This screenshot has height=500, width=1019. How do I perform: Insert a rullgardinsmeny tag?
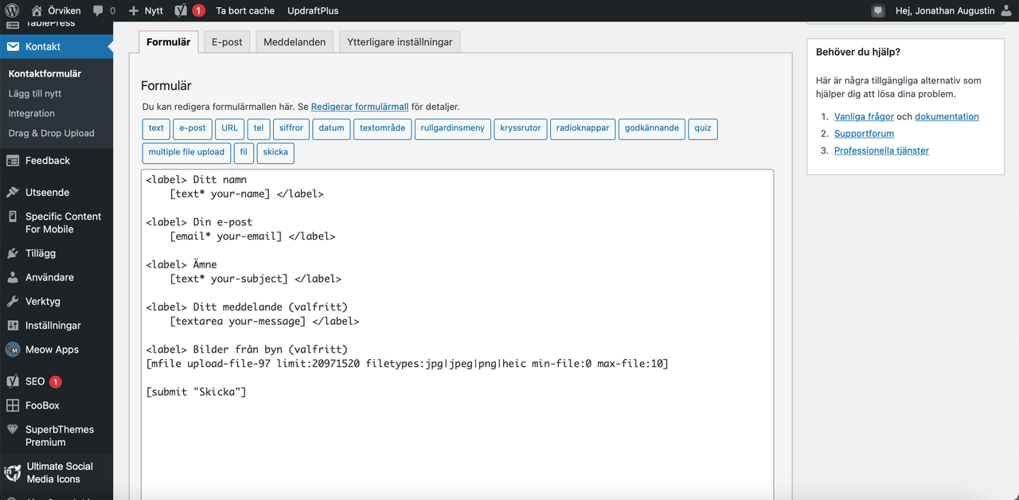point(452,128)
